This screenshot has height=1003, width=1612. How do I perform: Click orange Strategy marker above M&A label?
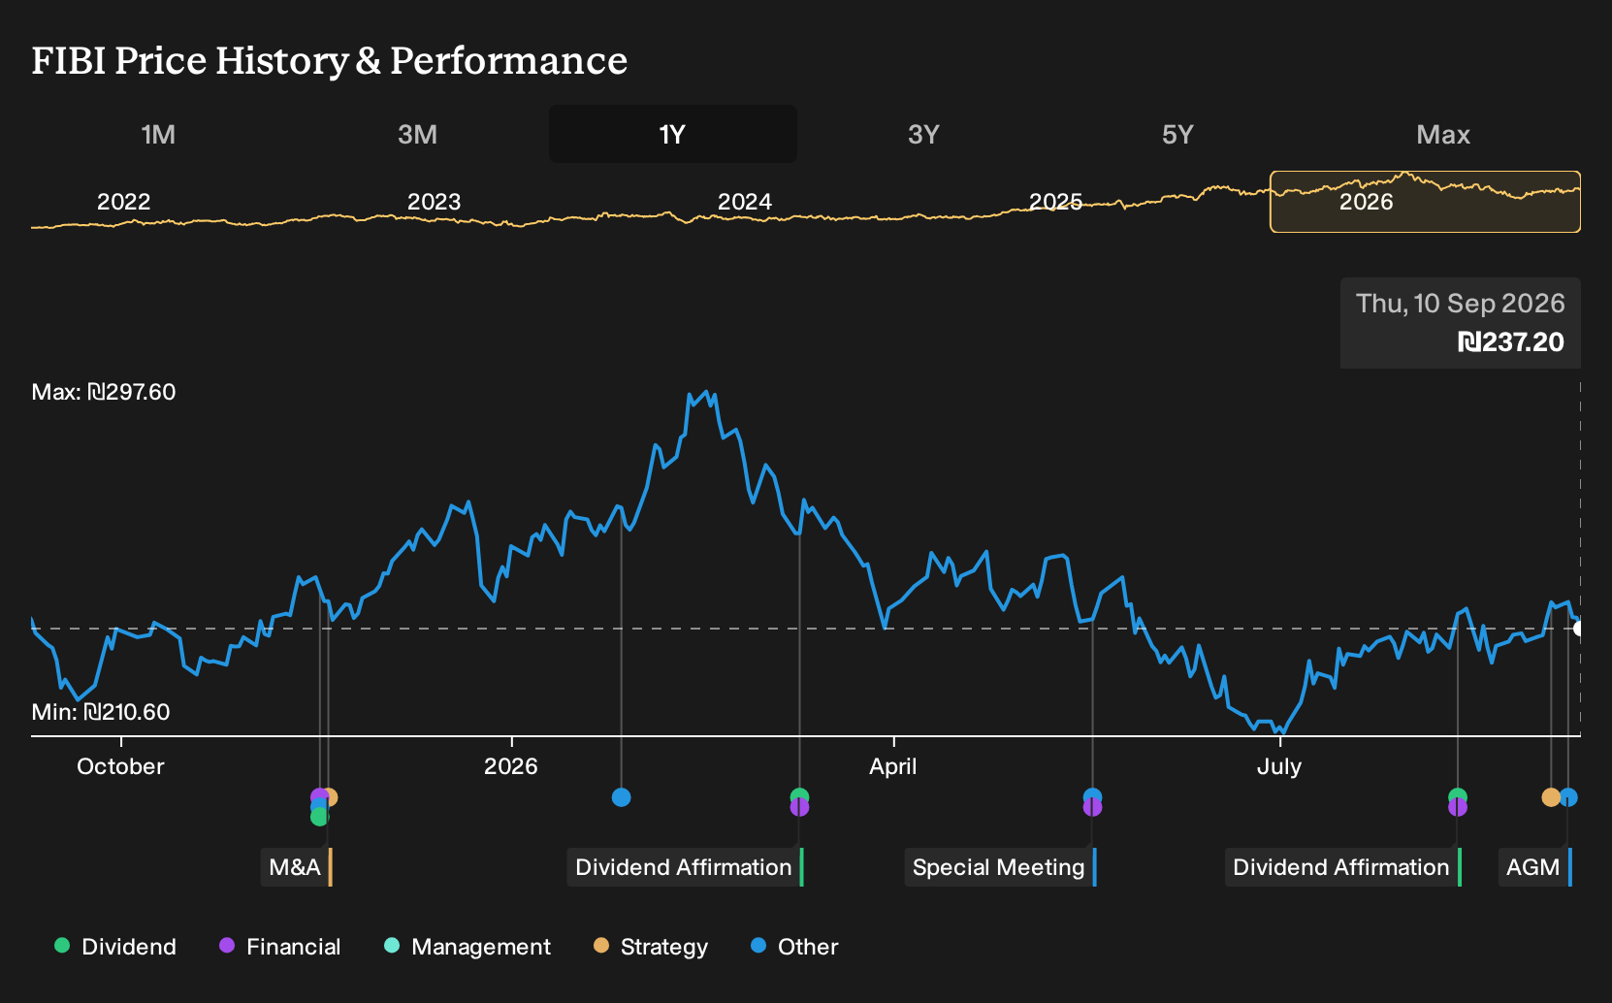[330, 797]
